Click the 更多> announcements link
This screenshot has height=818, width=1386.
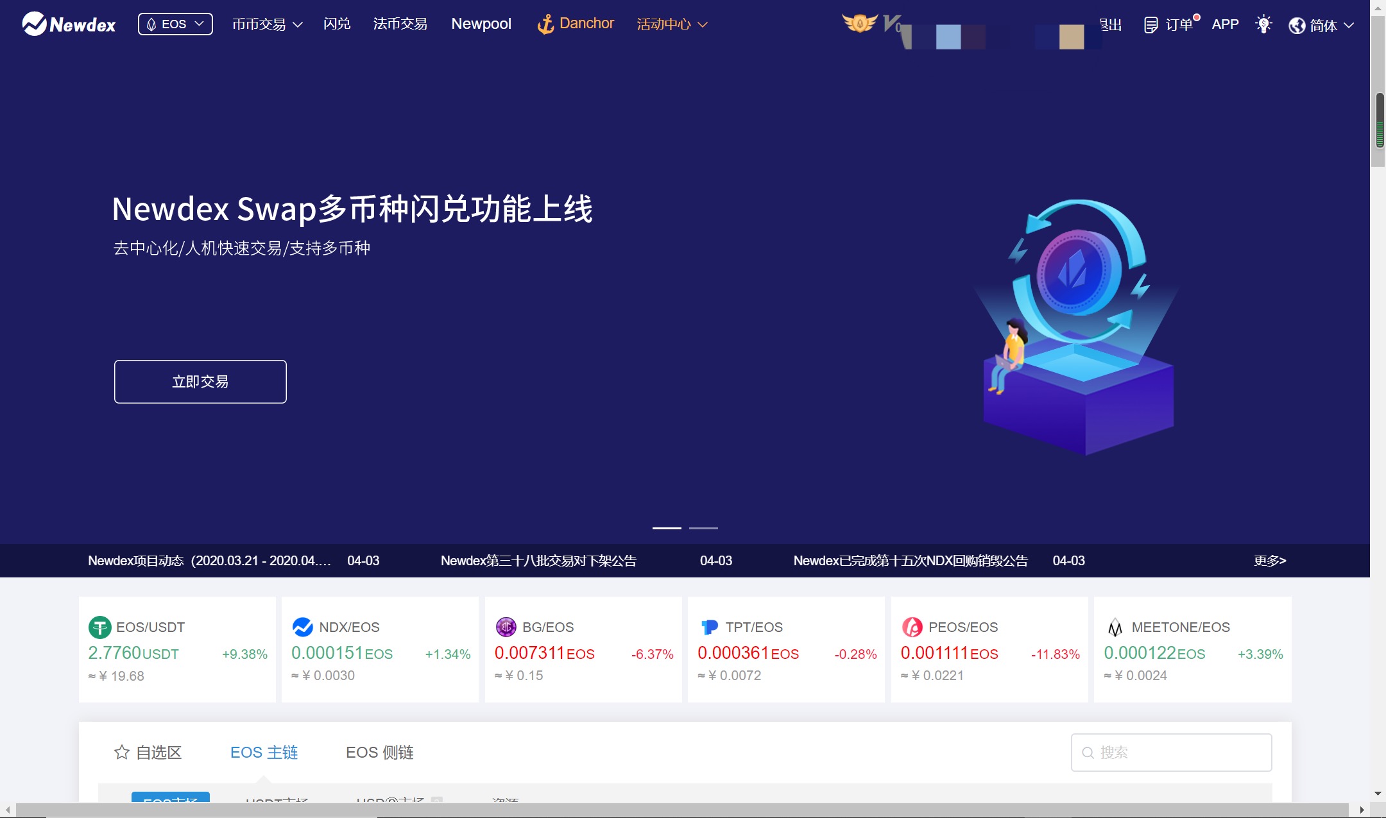coord(1270,561)
